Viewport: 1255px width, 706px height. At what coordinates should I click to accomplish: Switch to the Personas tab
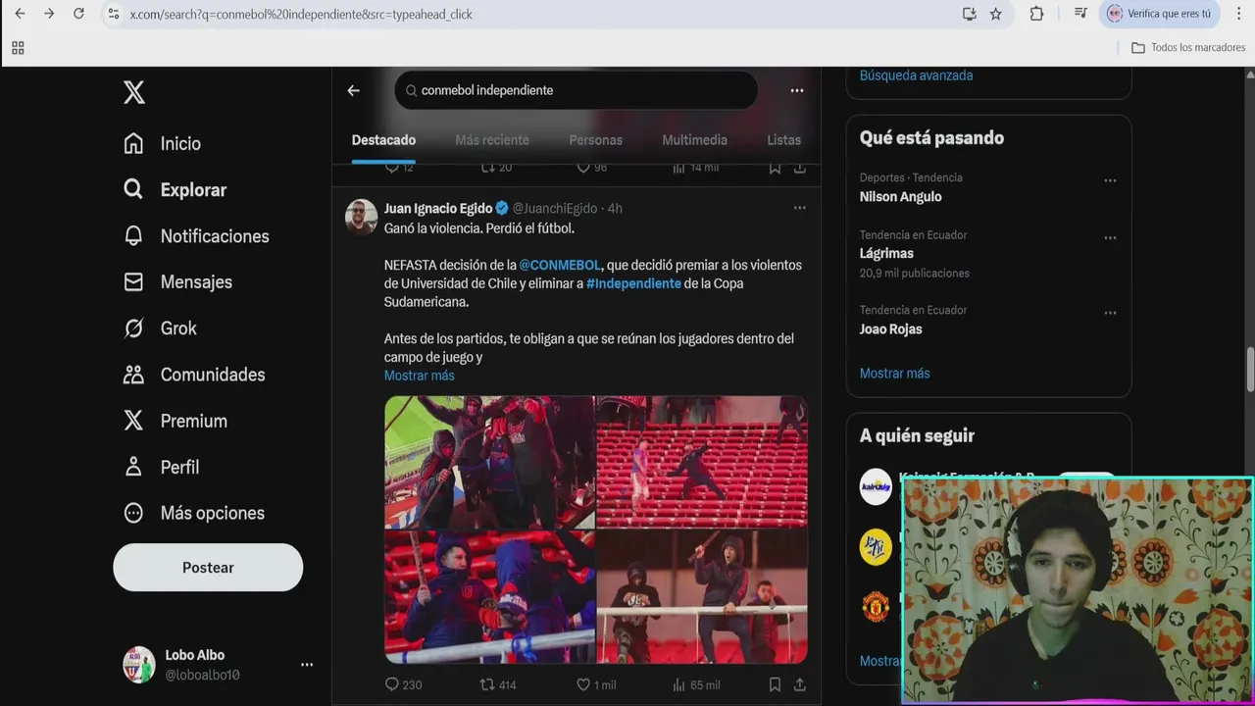pyautogui.click(x=595, y=140)
